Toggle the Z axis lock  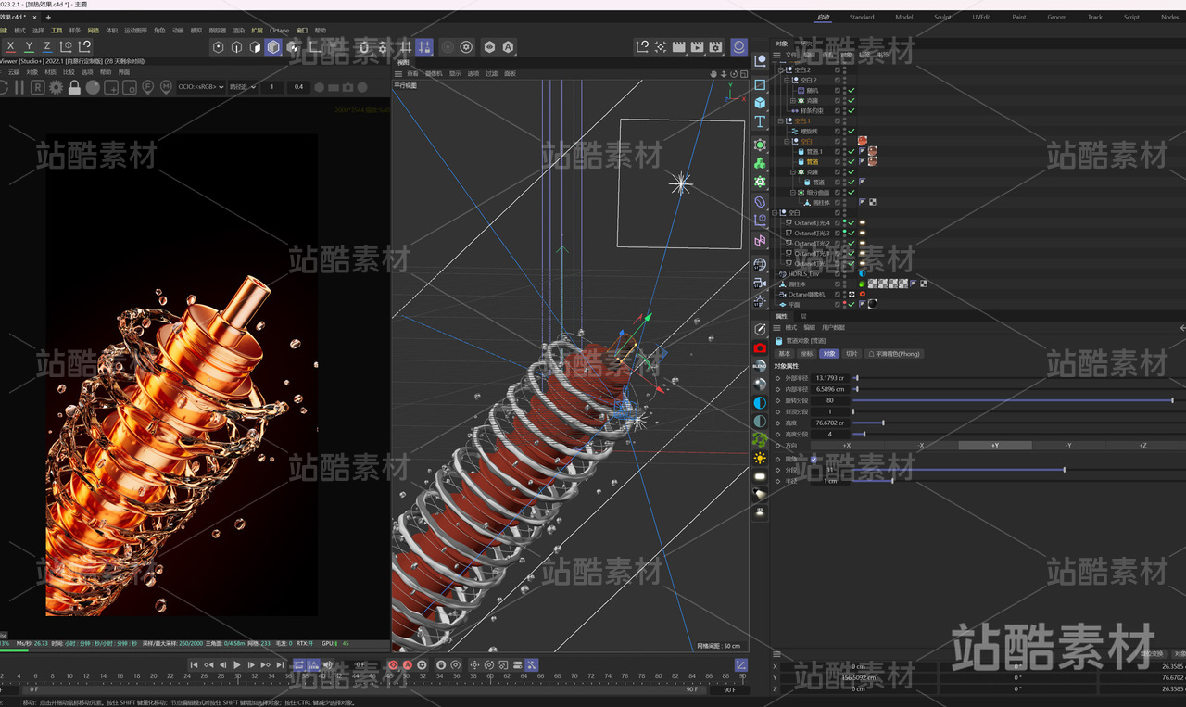pos(47,46)
